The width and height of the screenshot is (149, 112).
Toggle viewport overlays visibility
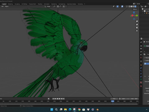(122, 7)
